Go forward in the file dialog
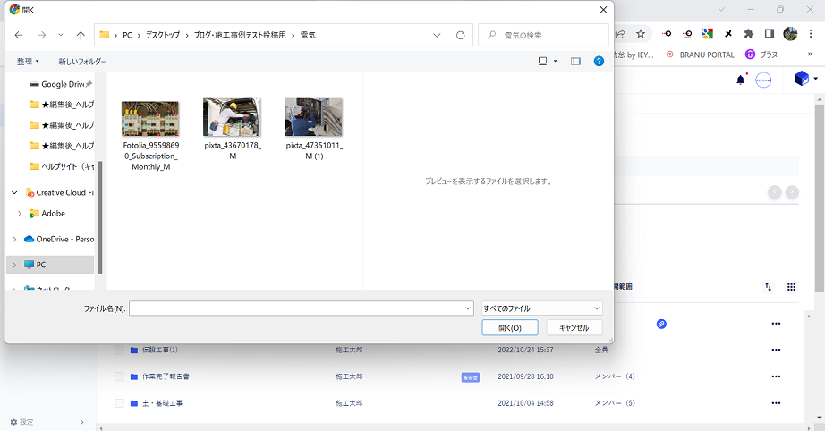 41,35
